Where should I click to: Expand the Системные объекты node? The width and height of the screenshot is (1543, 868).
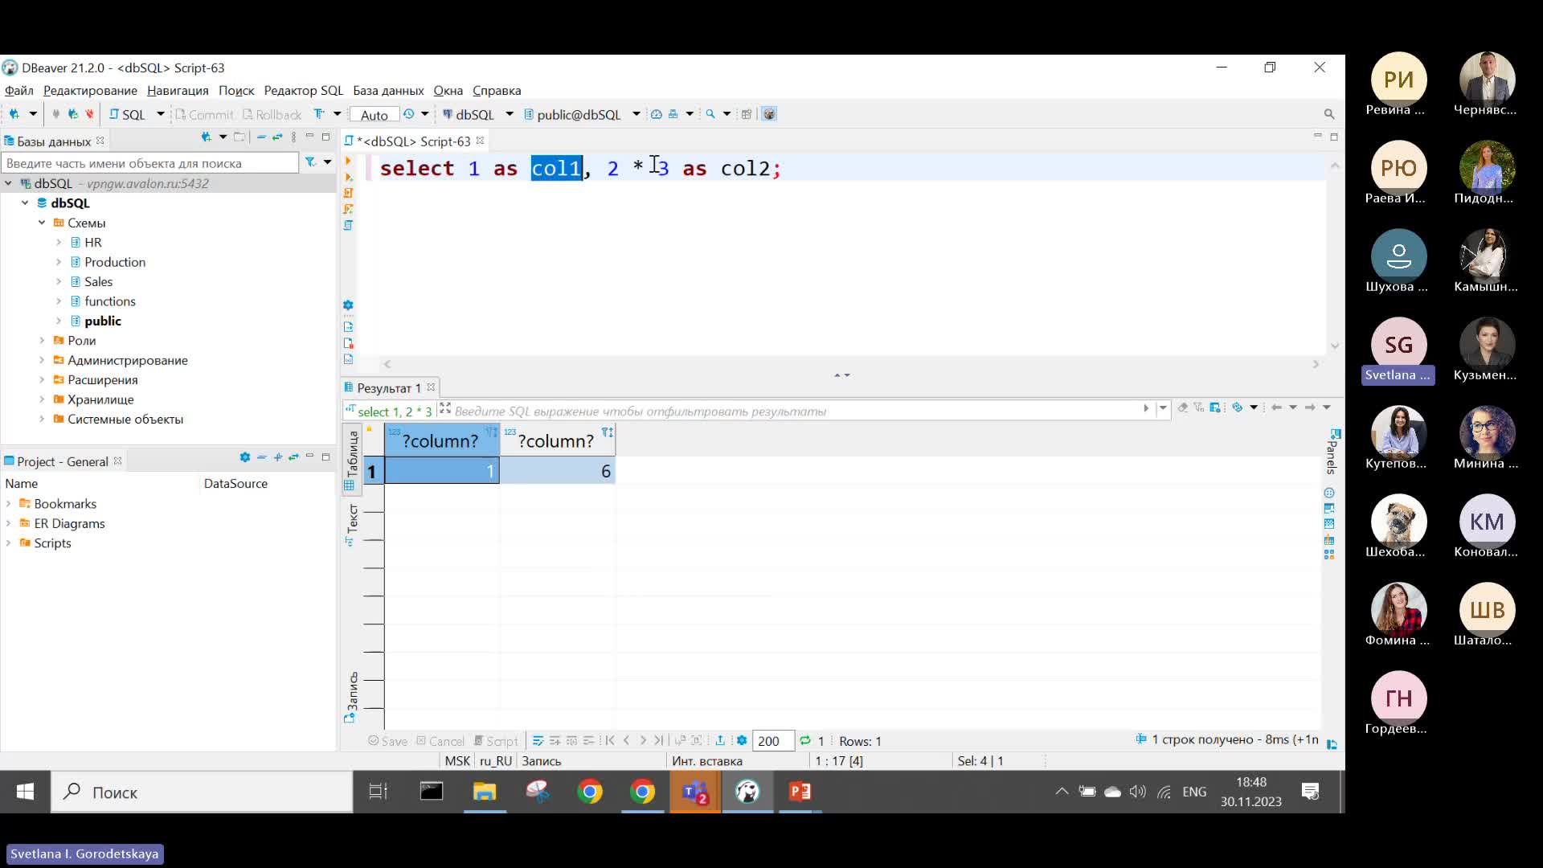click(x=42, y=419)
